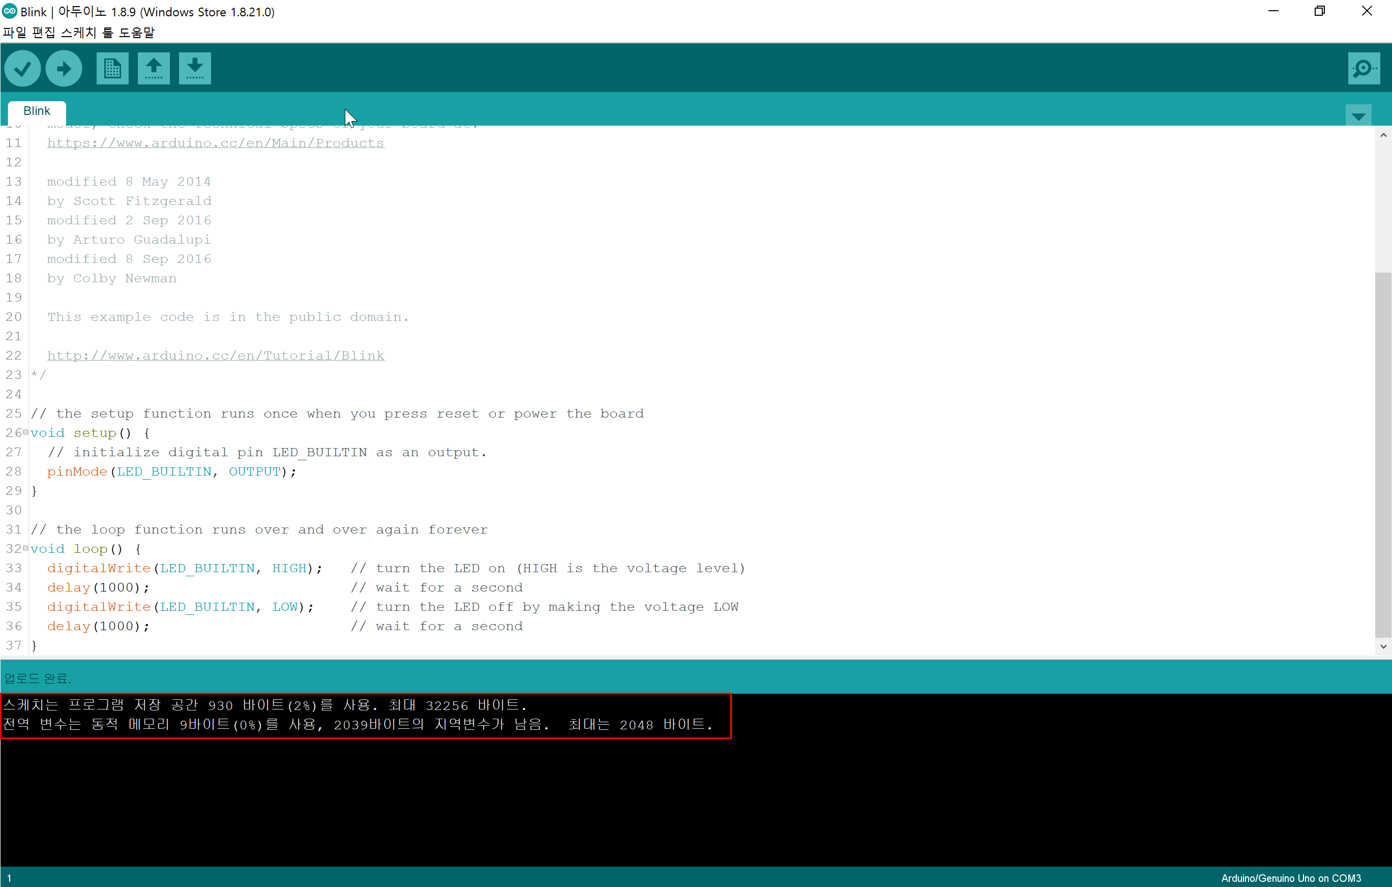Open the 파일 menu
This screenshot has height=887, width=1392.
click(x=14, y=33)
